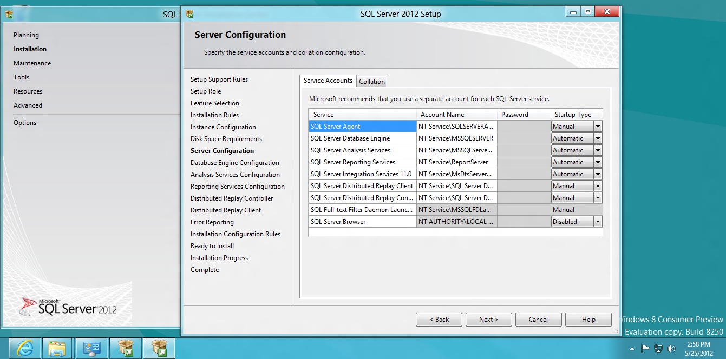Switch to the Collation tab
The height and width of the screenshot is (359, 726).
pyautogui.click(x=372, y=82)
